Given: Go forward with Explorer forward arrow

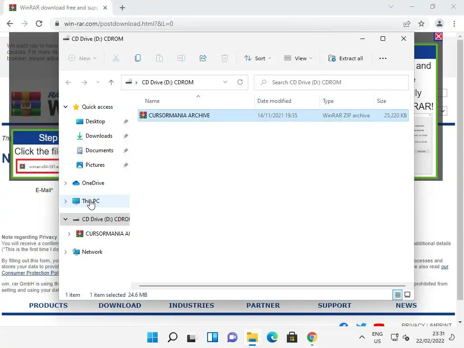Looking at the screenshot, I should click(x=84, y=82).
